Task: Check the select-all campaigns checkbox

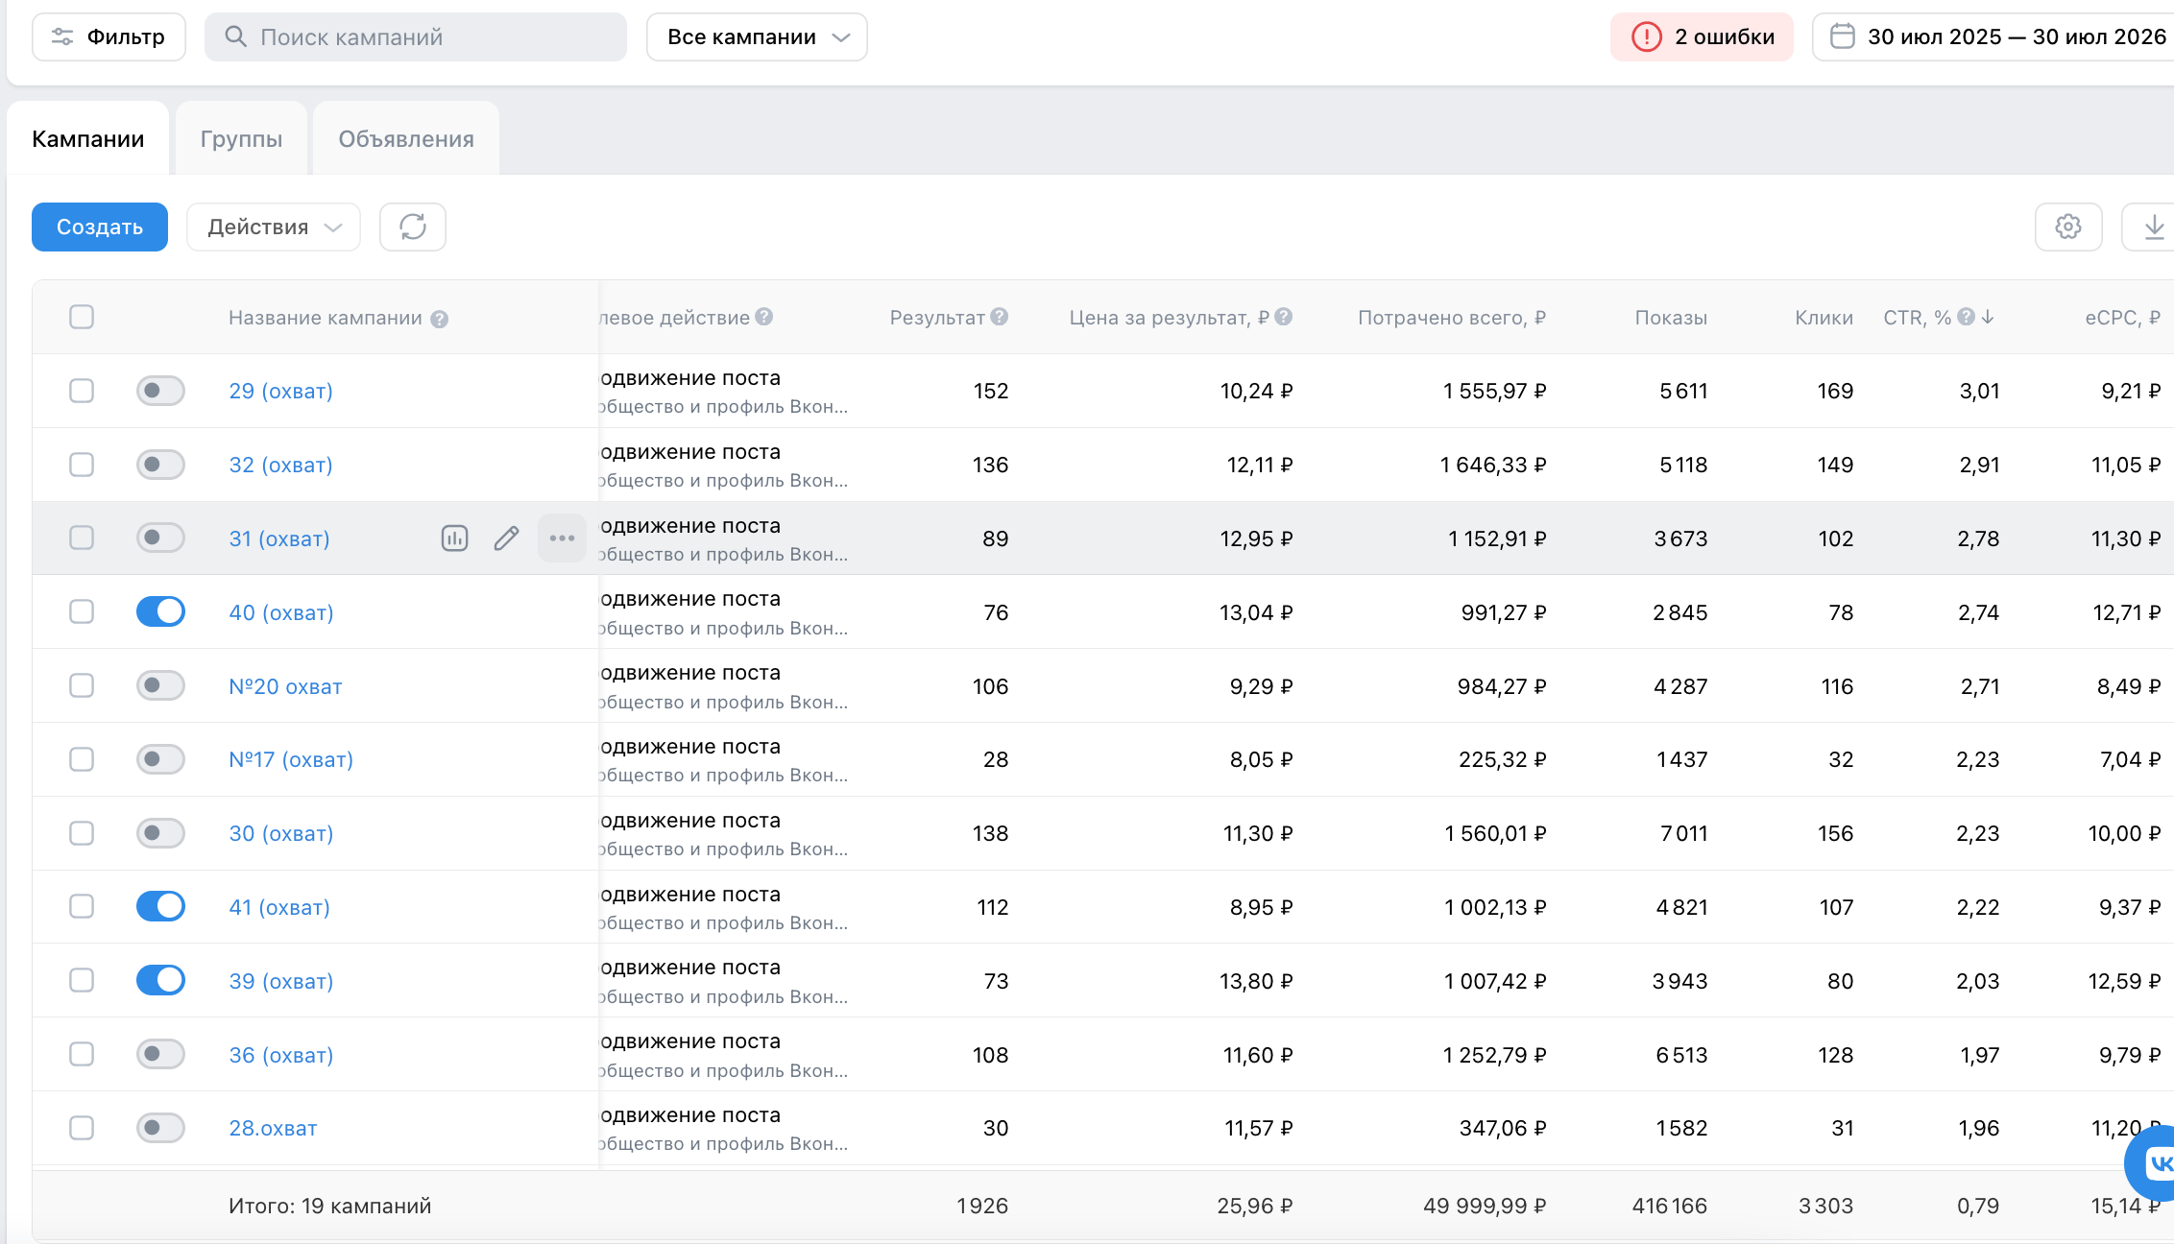Action: [x=82, y=317]
